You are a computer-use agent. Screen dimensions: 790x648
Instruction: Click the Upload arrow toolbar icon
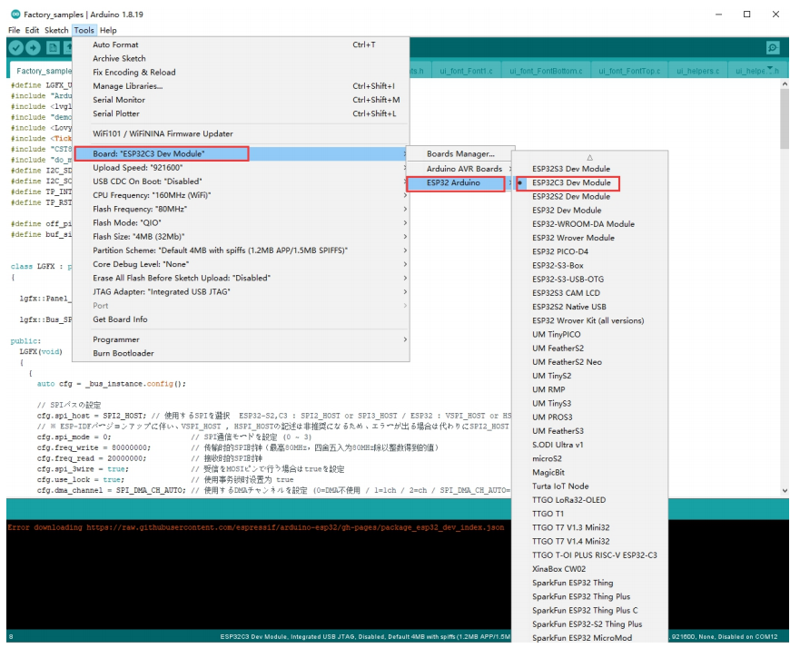tap(34, 48)
